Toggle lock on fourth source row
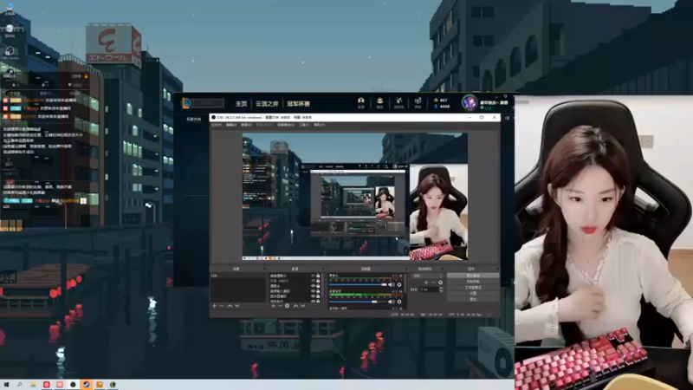 point(318,291)
